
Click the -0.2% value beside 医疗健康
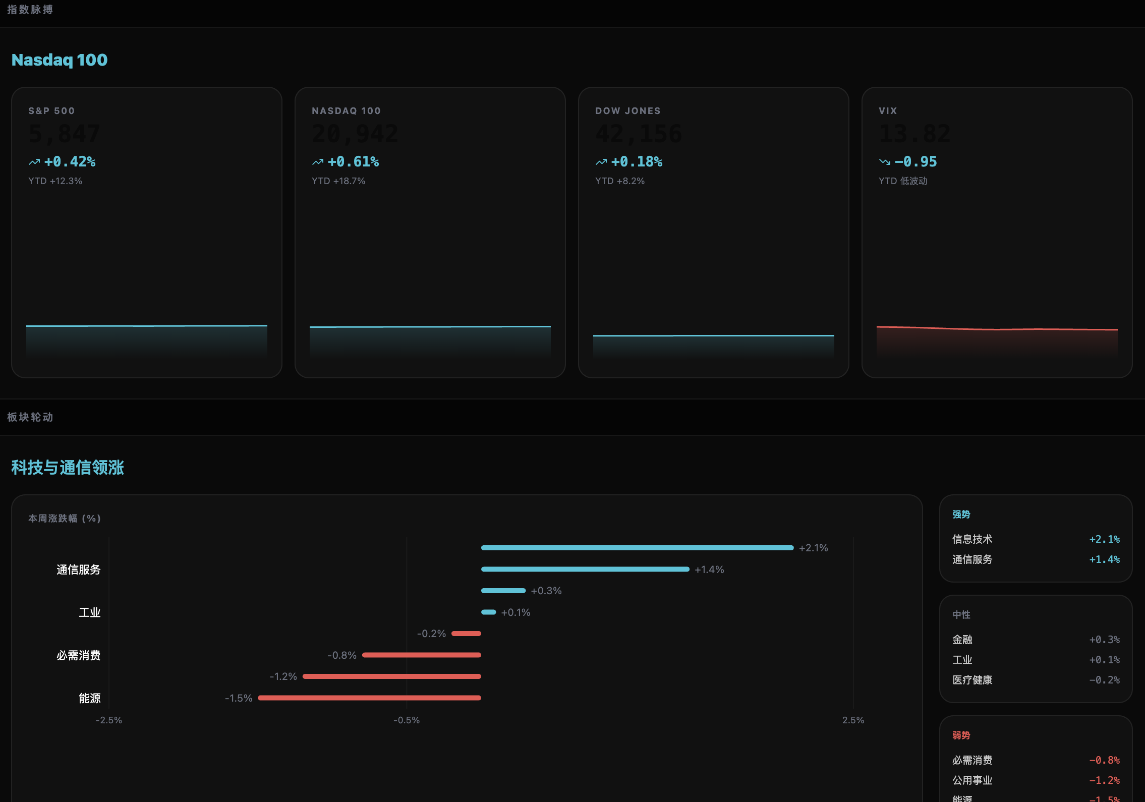point(1105,680)
